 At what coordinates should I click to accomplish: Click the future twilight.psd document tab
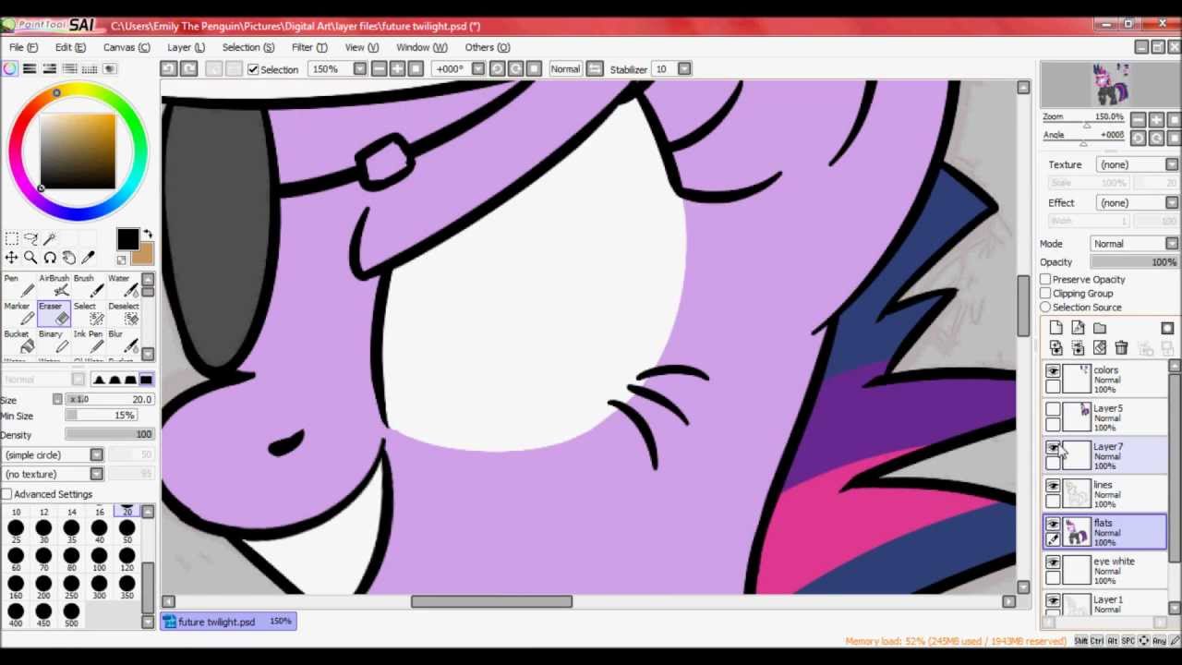(x=228, y=622)
